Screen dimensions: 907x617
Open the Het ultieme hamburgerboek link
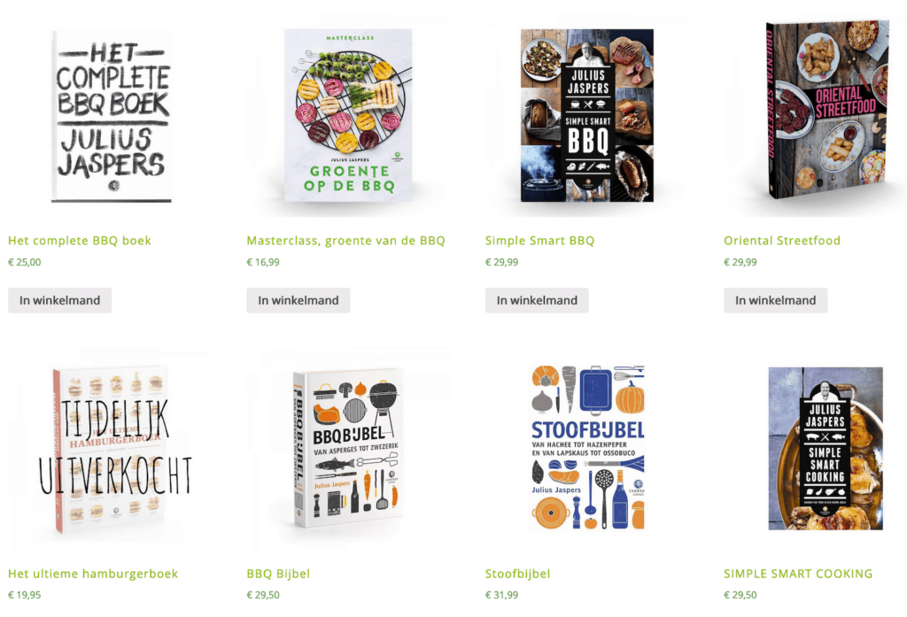tap(93, 574)
